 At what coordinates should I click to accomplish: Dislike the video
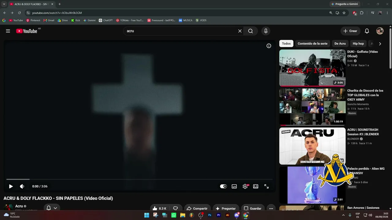click(176, 208)
